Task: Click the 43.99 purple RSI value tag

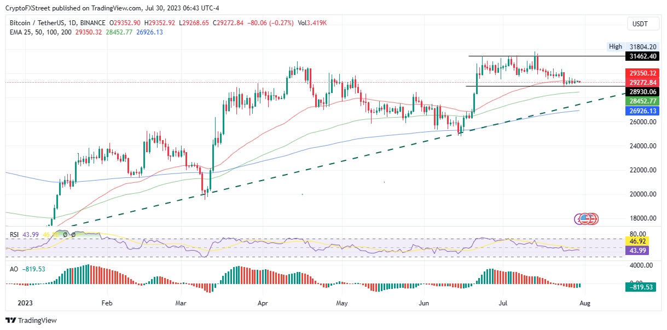Action: 641,251
